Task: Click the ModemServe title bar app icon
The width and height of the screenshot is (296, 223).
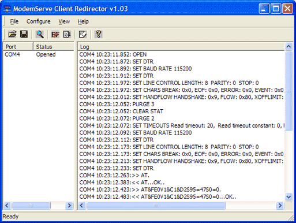Action: coord(7,9)
